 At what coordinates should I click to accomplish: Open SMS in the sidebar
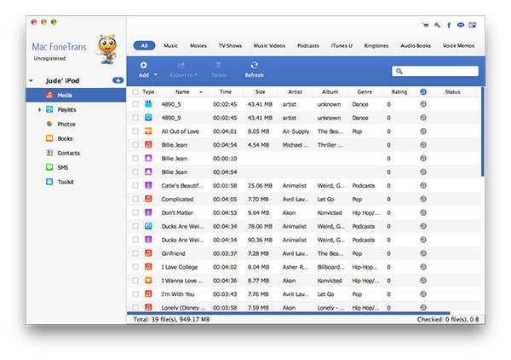[63, 167]
